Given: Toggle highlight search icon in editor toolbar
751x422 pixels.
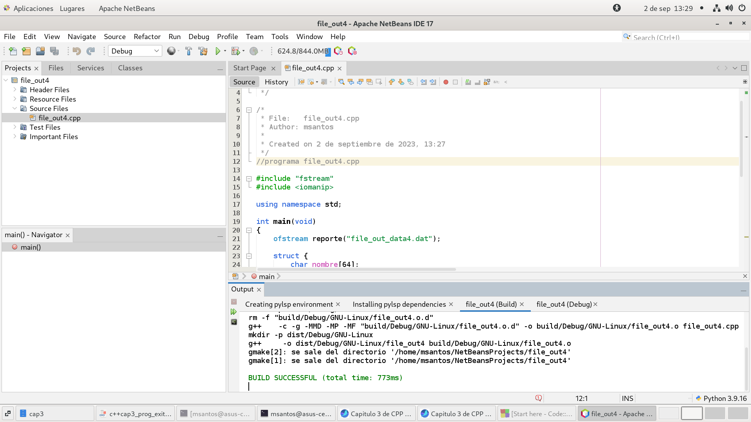Looking at the screenshot, I should 370,82.
